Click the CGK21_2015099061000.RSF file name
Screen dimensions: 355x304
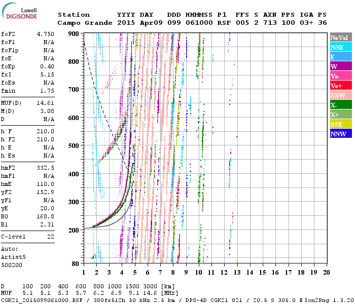[42, 300]
